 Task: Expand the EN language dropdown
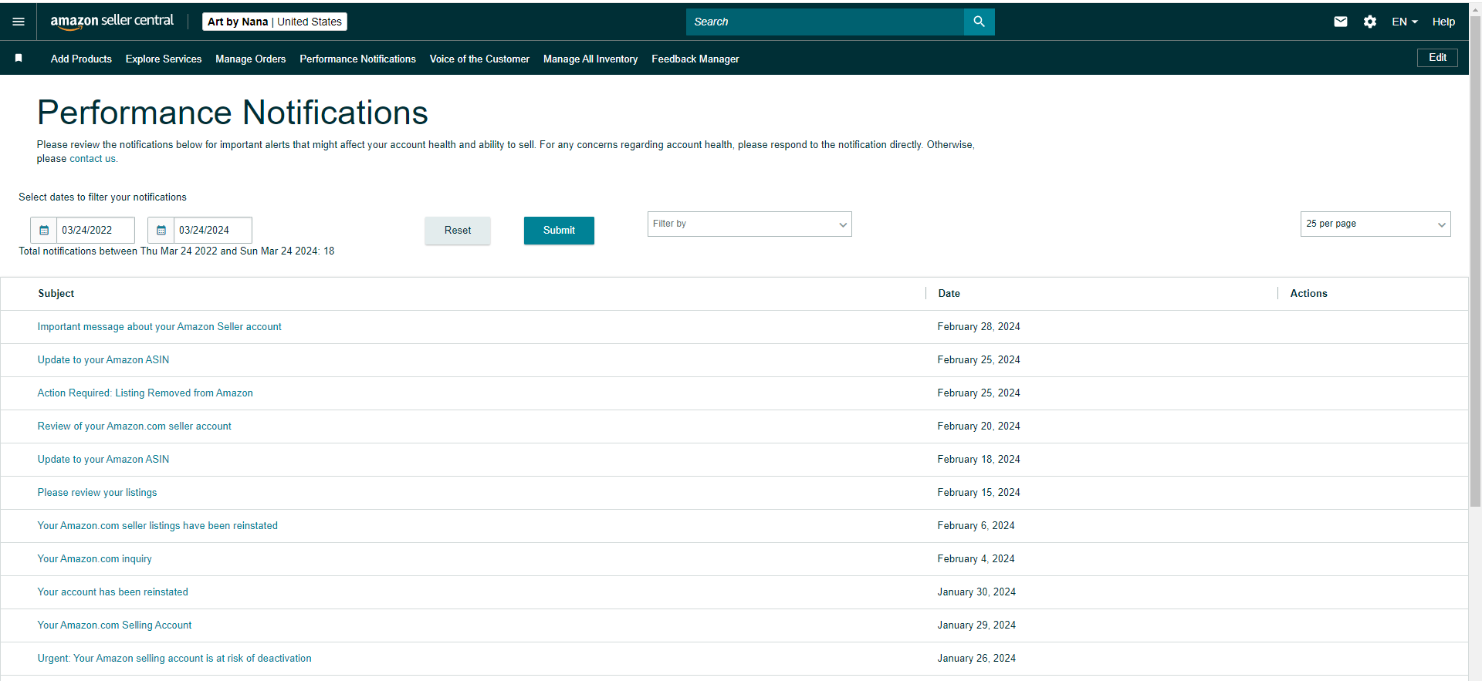click(x=1405, y=22)
